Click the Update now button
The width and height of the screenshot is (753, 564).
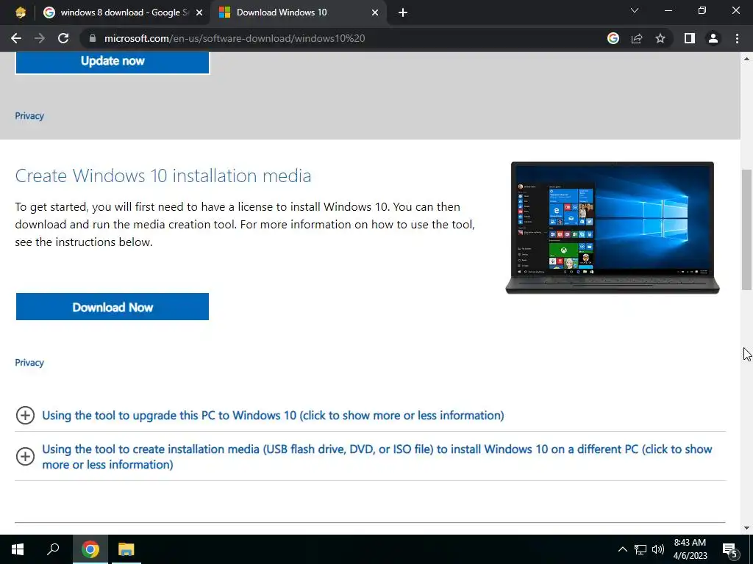[113, 62]
